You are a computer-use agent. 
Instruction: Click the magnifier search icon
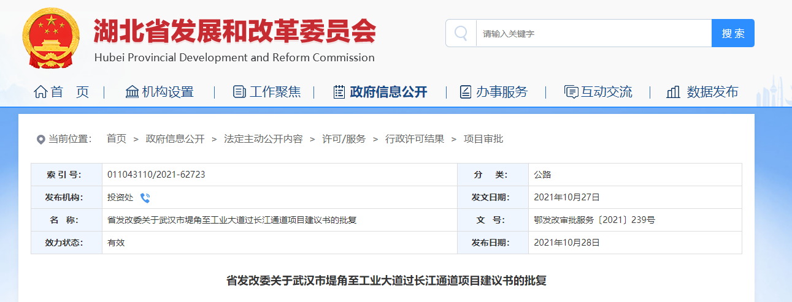click(x=461, y=33)
